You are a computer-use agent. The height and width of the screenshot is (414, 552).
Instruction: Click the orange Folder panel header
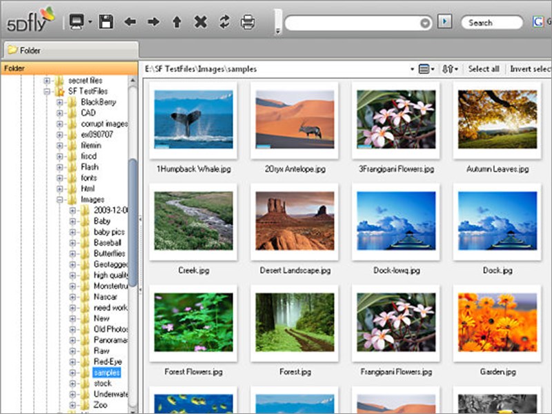(x=69, y=68)
